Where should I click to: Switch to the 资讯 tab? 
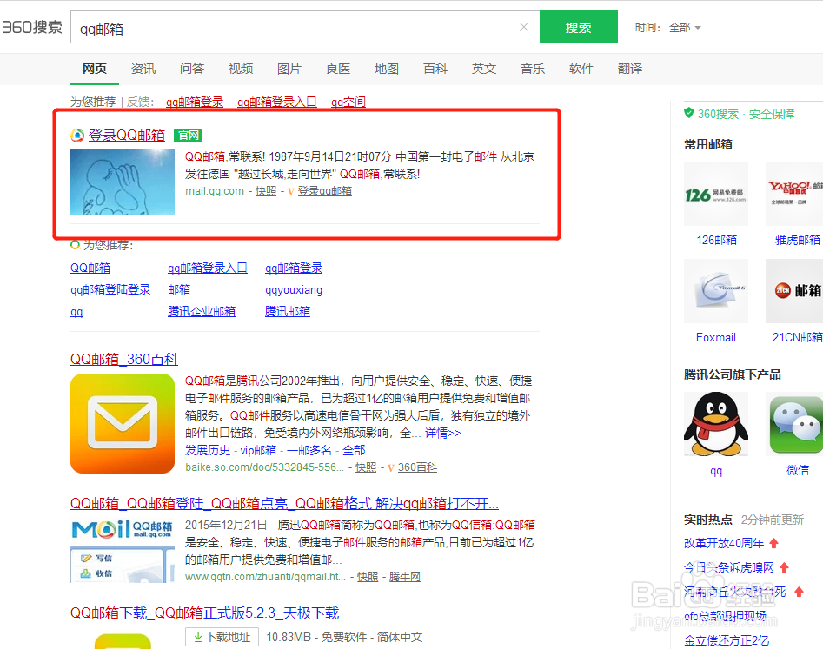[143, 69]
